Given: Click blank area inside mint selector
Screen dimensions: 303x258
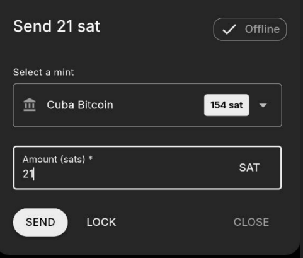Looking at the screenshot, I should tap(157, 105).
